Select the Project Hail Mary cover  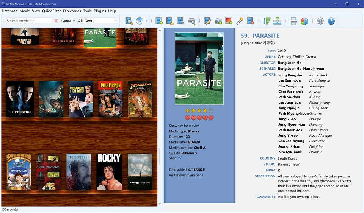tap(51, 99)
